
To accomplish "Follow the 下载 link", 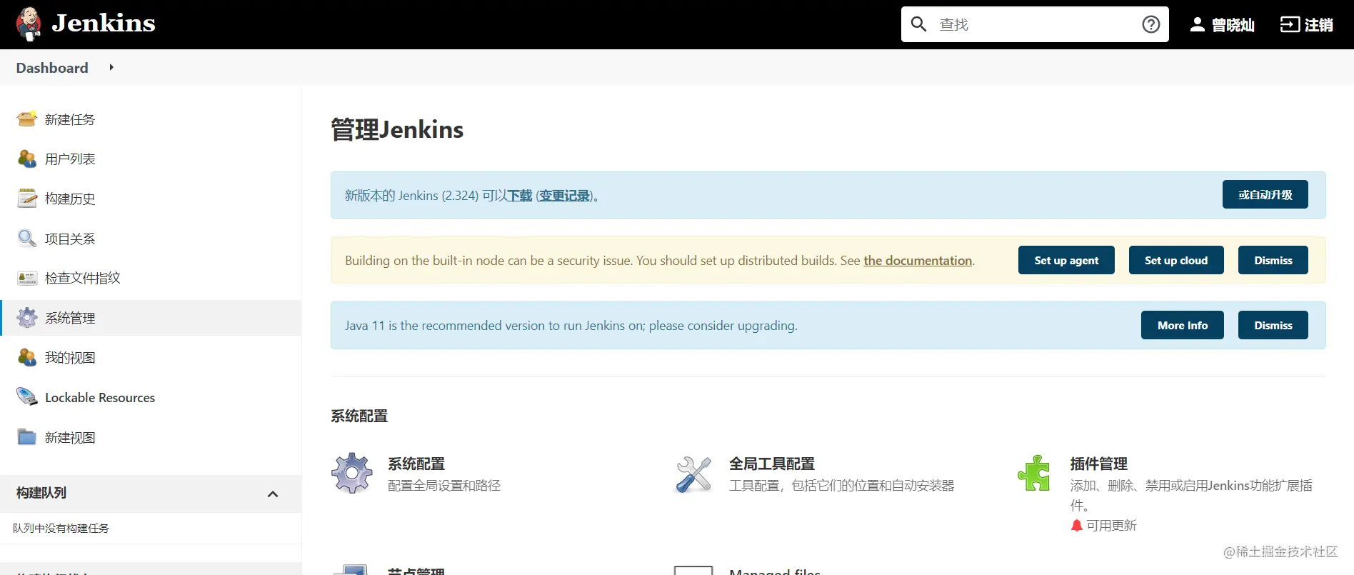I will click(520, 196).
